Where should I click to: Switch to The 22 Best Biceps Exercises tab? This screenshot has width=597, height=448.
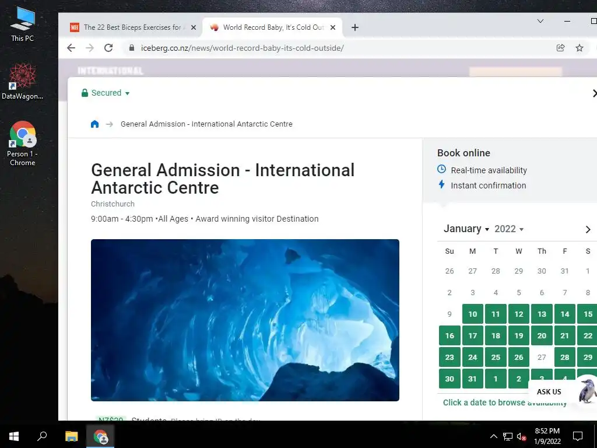click(132, 27)
